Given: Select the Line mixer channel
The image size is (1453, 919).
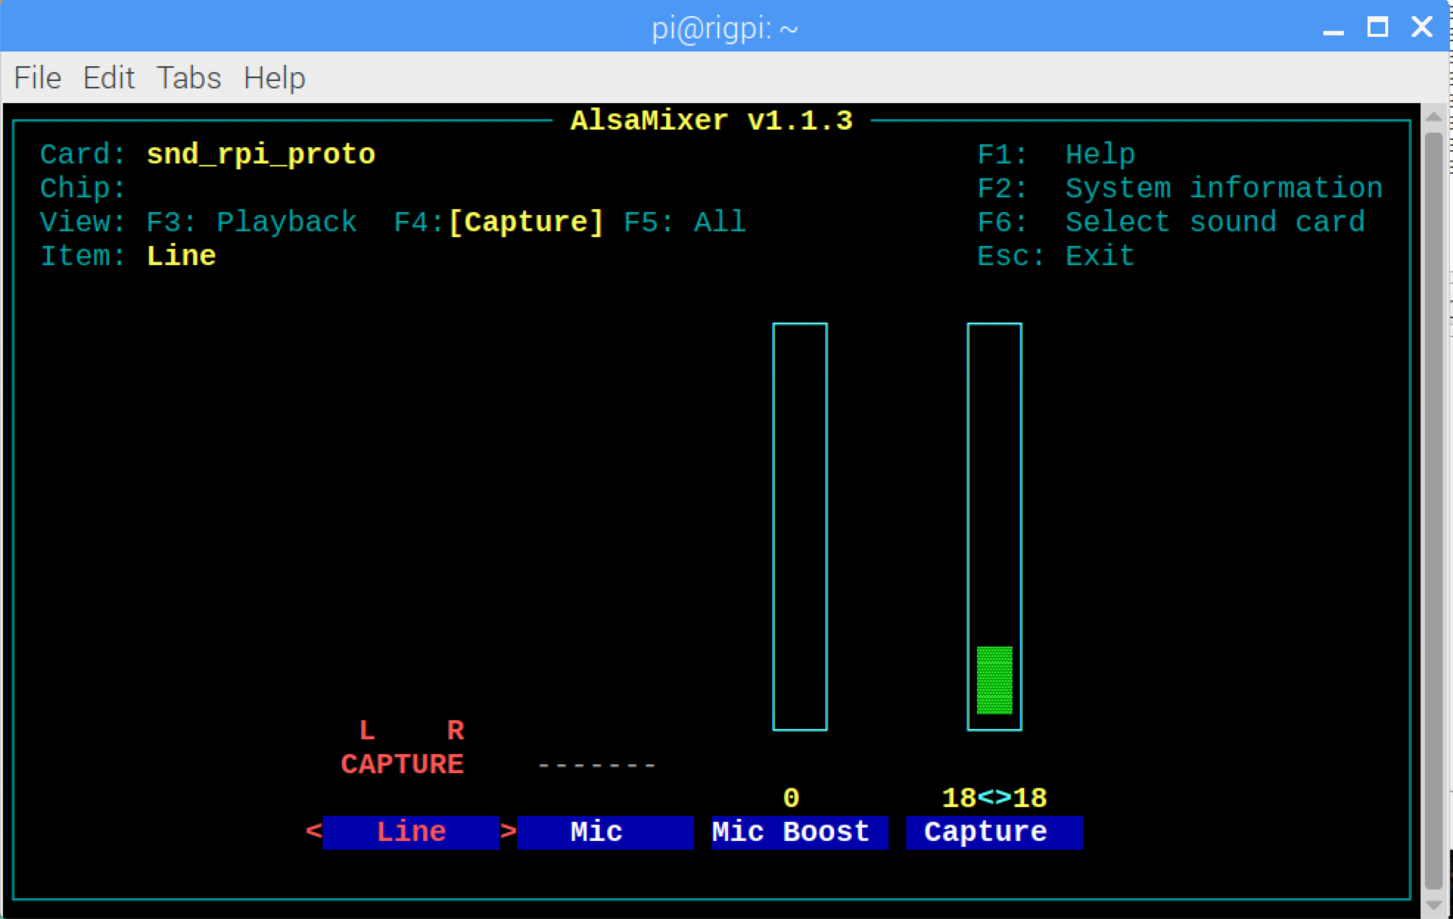Looking at the screenshot, I should tap(410, 832).
